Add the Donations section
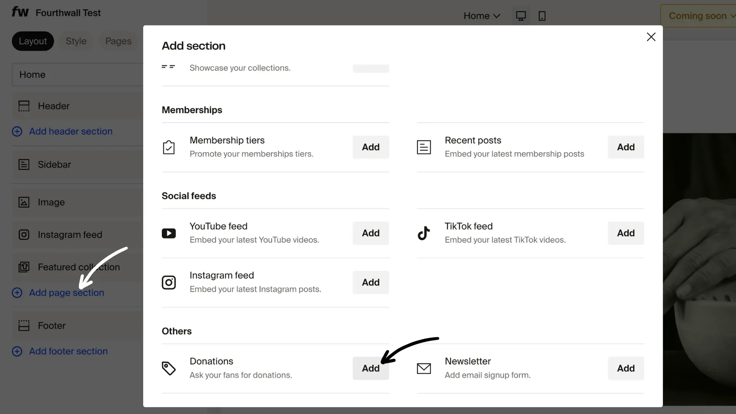 370,368
